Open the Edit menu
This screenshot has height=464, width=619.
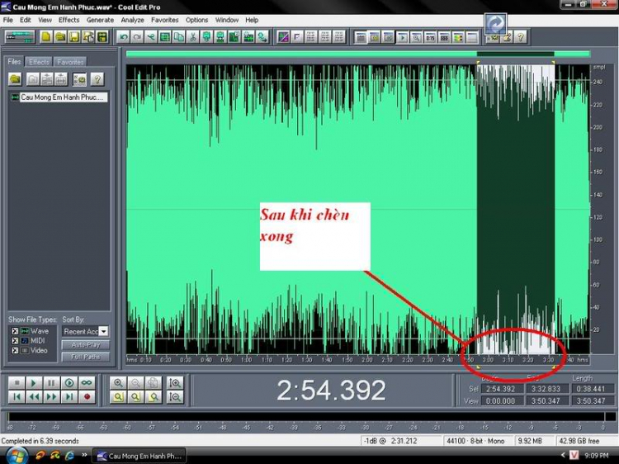point(26,20)
